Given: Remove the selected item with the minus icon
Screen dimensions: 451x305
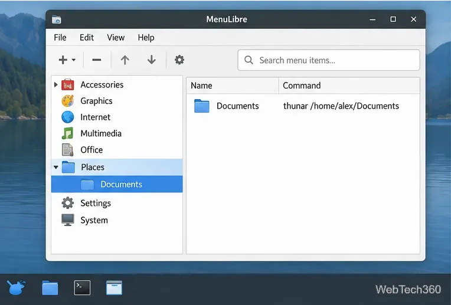Looking at the screenshot, I should click(97, 60).
